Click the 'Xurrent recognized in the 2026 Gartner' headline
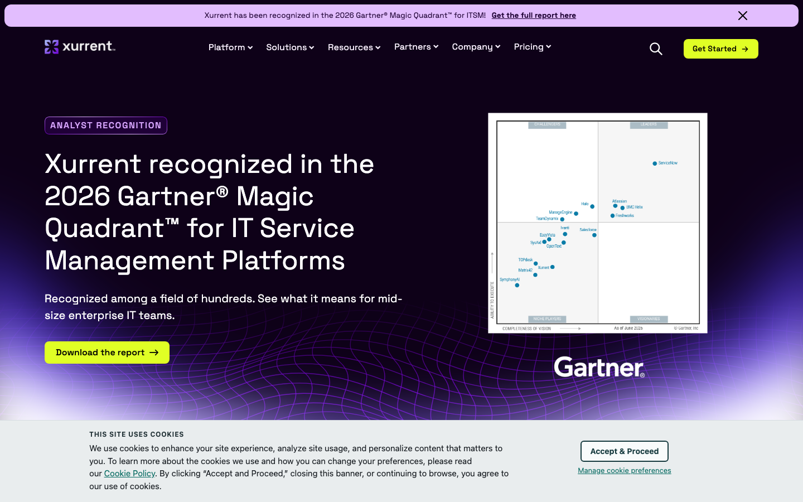The image size is (803, 502). (210, 212)
